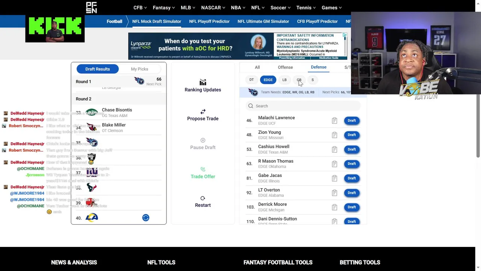481x271 pixels.
Task: Expand the MLB dropdown menu
Action: tap(188, 8)
